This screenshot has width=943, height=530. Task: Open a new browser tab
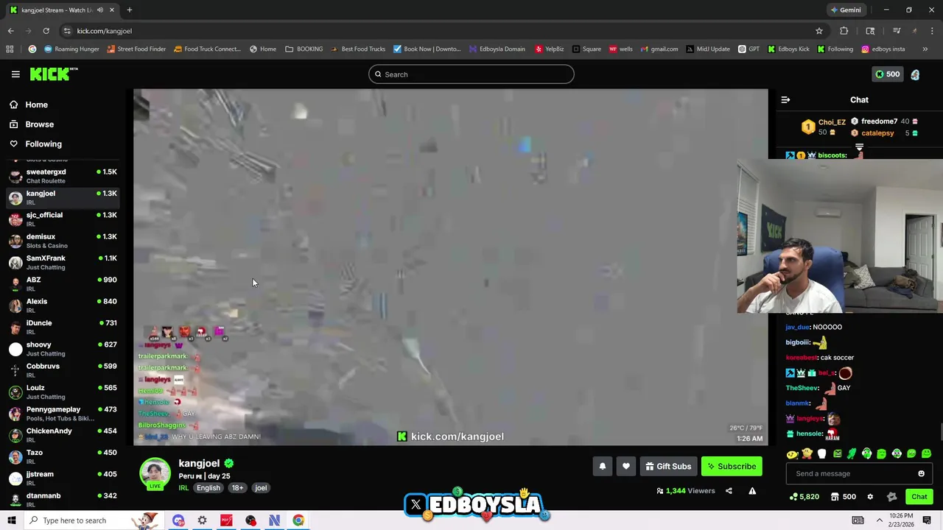click(129, 10)
